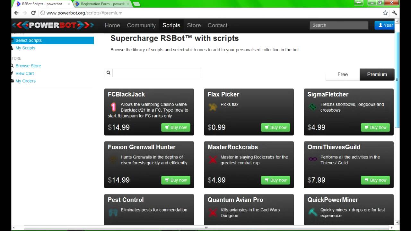Click the QuickPowerMiner pickaxe icon
This screenshot has width=411, height=231.
(x=312, y=212)
